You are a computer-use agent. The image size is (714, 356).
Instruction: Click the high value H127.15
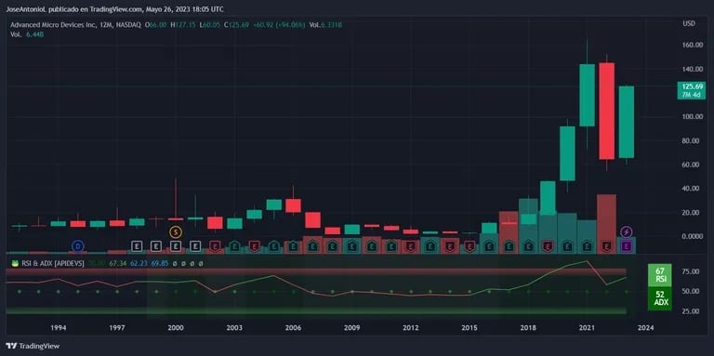pyautogui.click(x=183, y=24)
